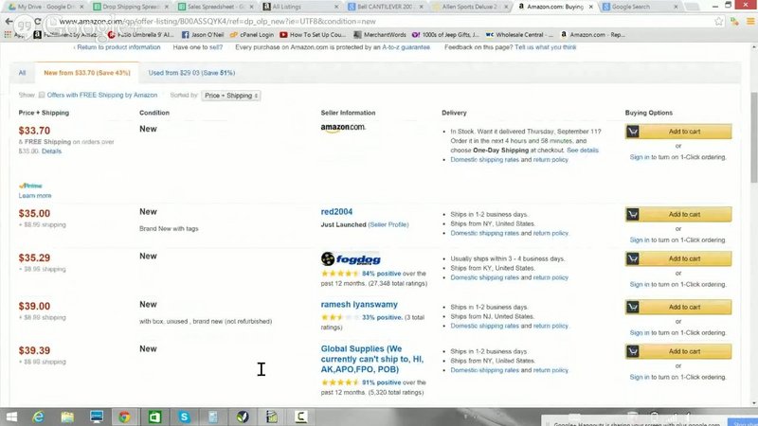The width and height of the screenshot is (758, 426).
Task: Click the extension icon beside the star
Action: point(734,21)
